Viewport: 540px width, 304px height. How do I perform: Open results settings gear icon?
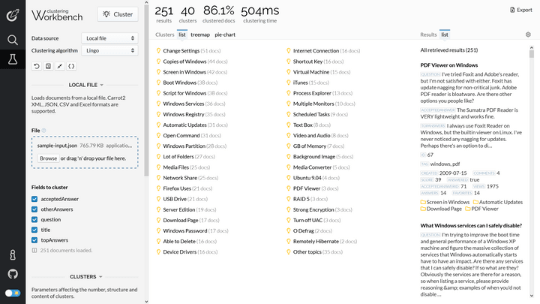(528, 35)
